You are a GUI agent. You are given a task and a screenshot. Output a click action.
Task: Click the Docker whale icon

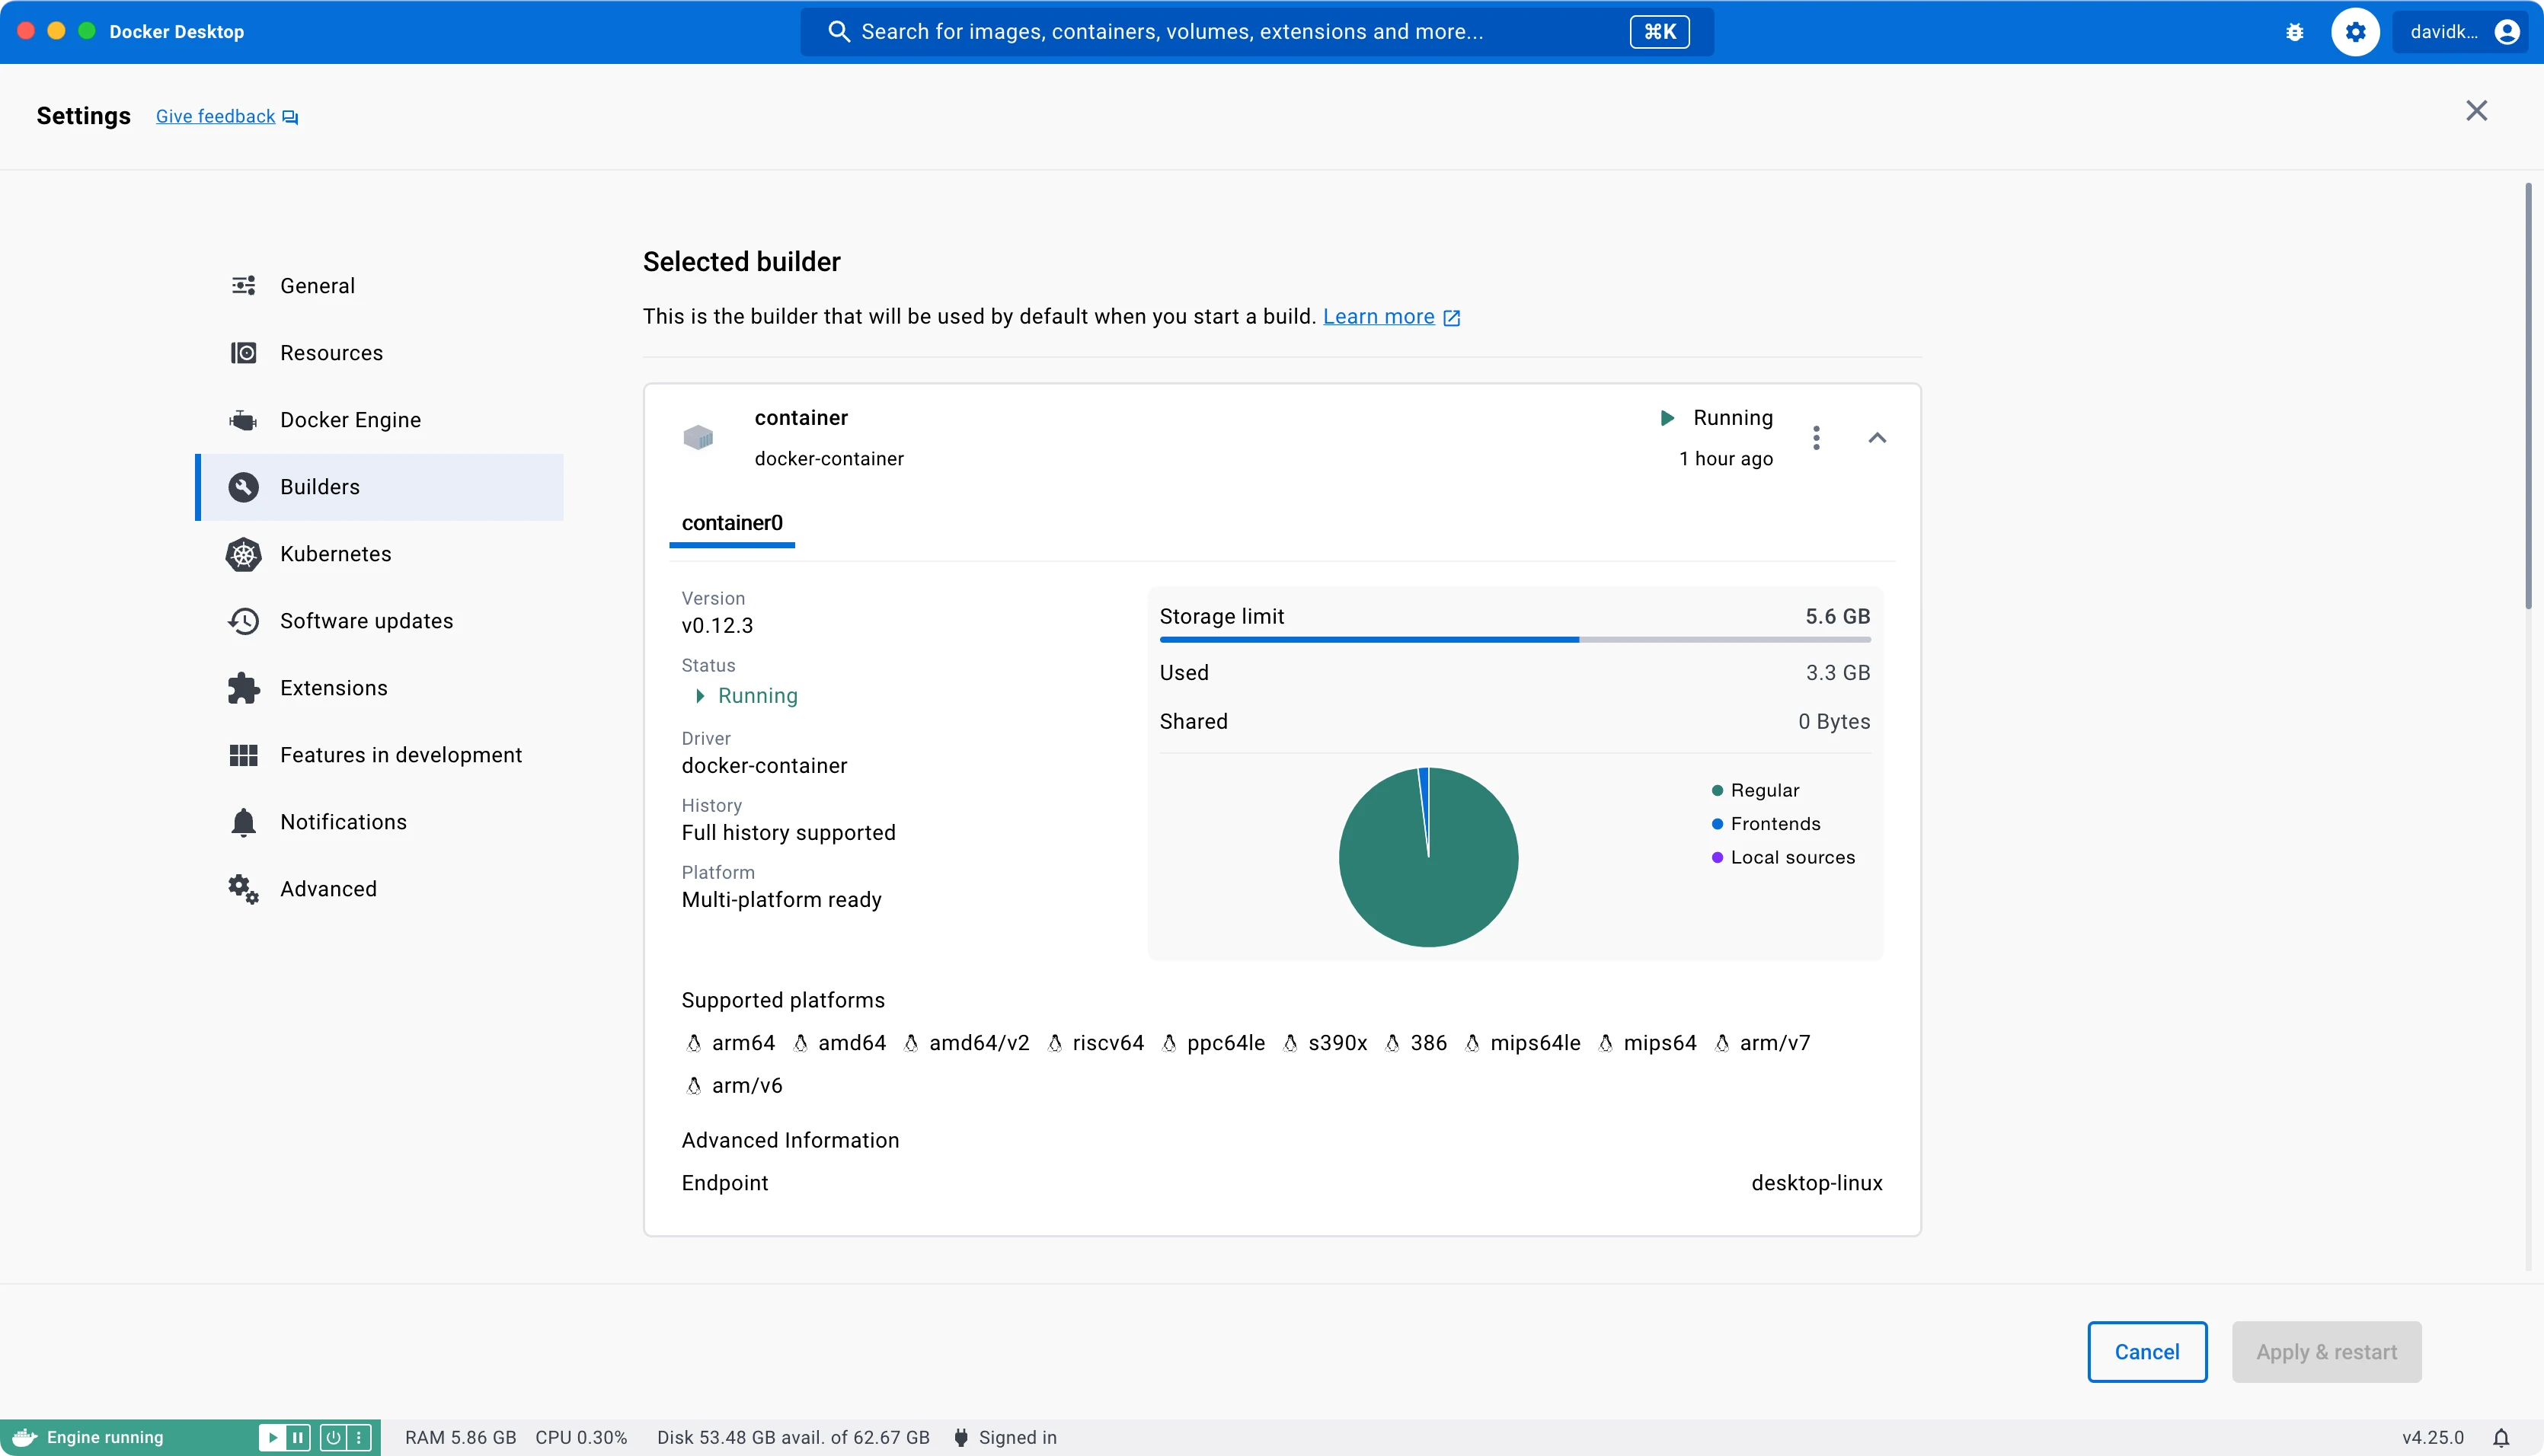coord(24,1437)
